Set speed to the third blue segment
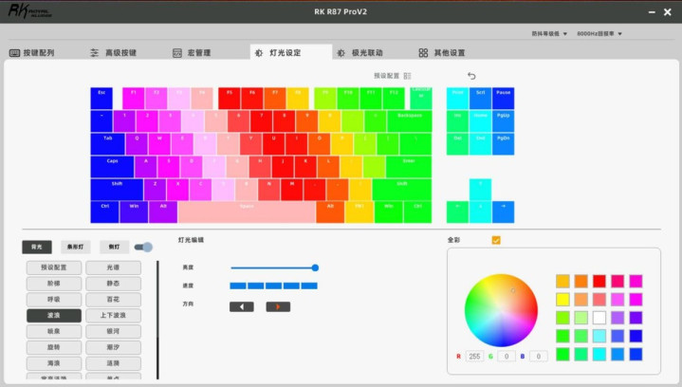Screen dimensions: 682x387 click(x=273, y=286)
